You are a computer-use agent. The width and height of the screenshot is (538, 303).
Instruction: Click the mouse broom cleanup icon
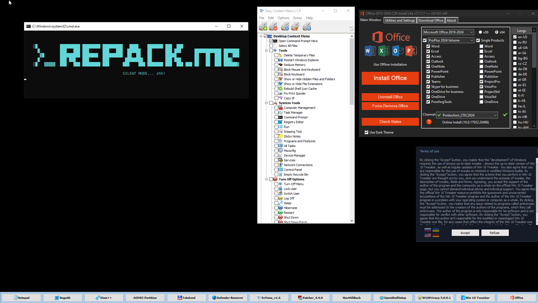(x=295, y=27)
